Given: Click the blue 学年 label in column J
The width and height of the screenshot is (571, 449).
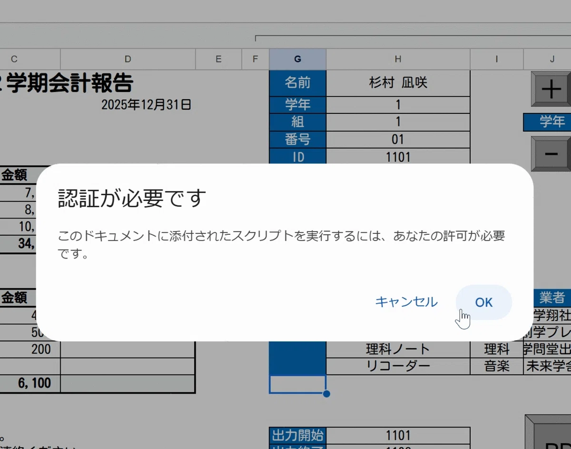Looking at the screenshot, I should tap(547, 121).
